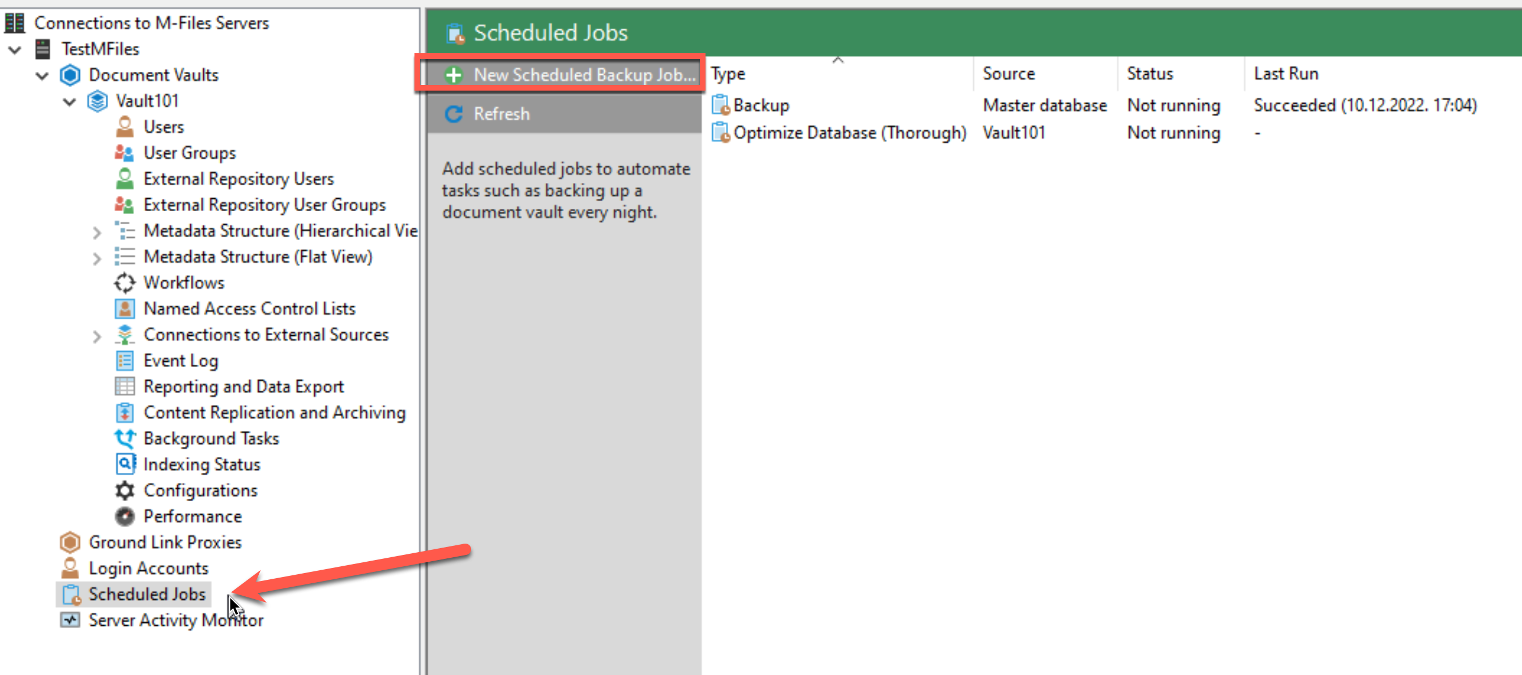Click the Login Accounts person icon
This screenshot has height=675, width=1522.
pyautogui.click(x=70, y=568)
